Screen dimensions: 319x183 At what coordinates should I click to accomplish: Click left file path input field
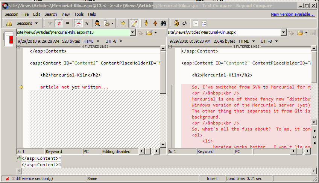(x=73, y=32)
